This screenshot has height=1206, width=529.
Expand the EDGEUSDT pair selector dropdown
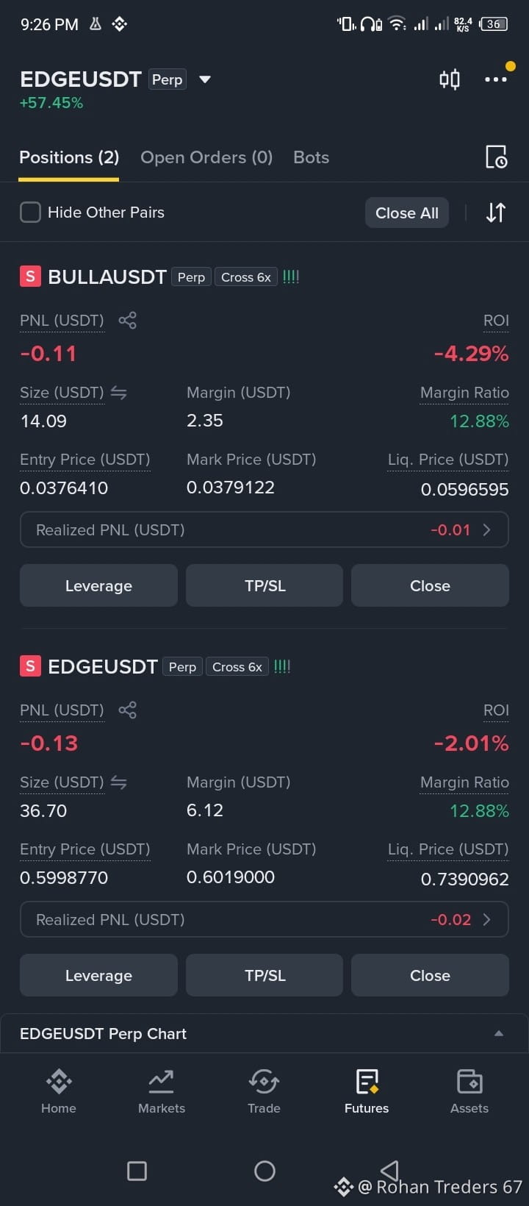click(x=205, y=79)
